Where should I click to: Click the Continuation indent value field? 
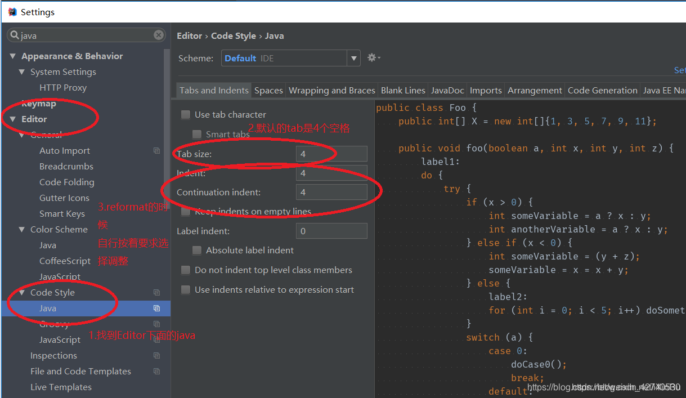click(331, 192)
